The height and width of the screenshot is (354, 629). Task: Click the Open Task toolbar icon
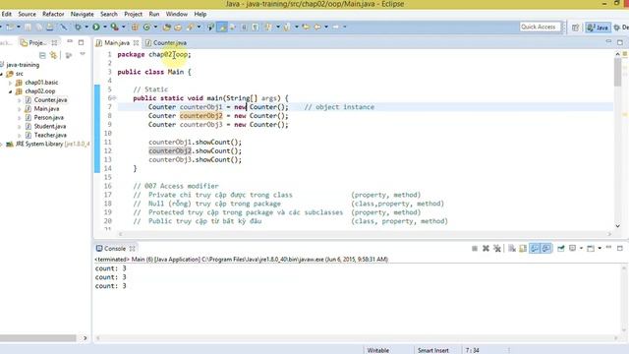(178, 27)
